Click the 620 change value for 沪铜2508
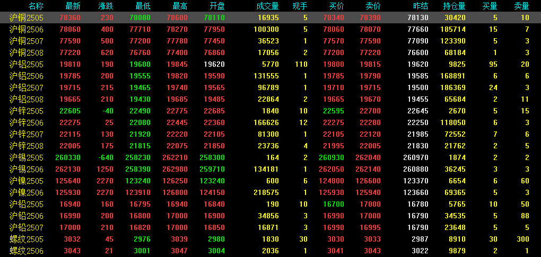This screenshot has width=541, height=257. click(x=107, y=52)
